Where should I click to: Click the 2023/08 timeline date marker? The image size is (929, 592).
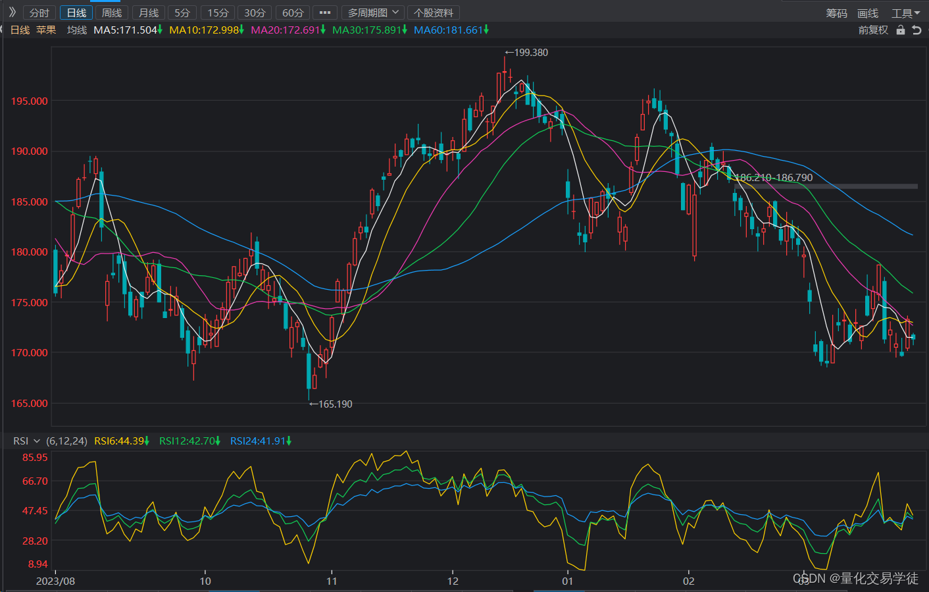point(55,581)
